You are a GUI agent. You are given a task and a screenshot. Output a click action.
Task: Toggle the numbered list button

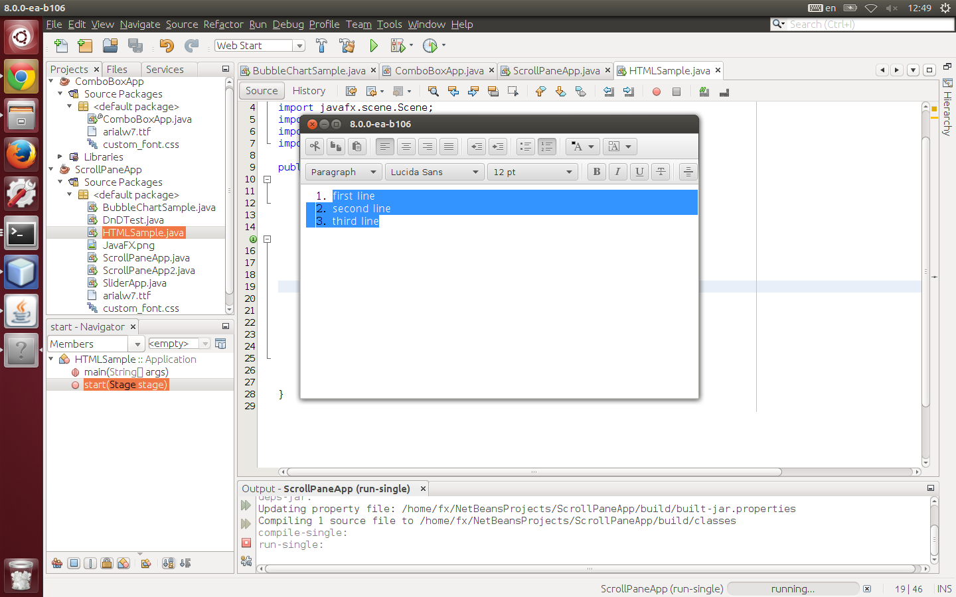tap(547, 147)
